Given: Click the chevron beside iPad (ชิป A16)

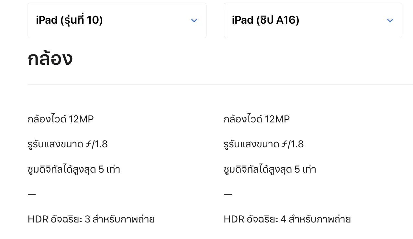Looking at the screenshot, I should coord(390,20).
